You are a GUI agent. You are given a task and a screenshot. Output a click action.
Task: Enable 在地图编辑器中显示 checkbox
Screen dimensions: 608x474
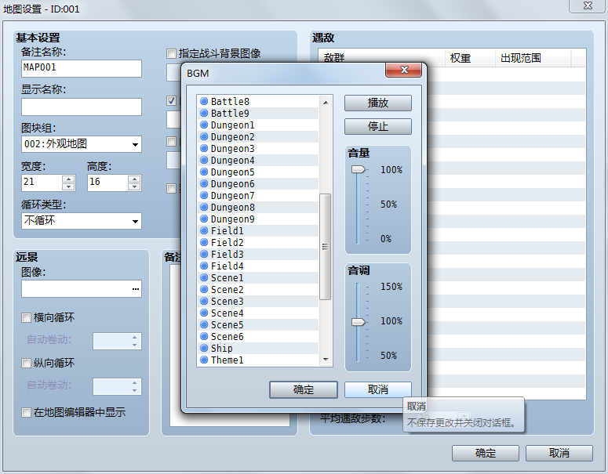26,412
